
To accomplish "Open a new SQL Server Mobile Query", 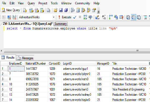I will click(49, 10).
